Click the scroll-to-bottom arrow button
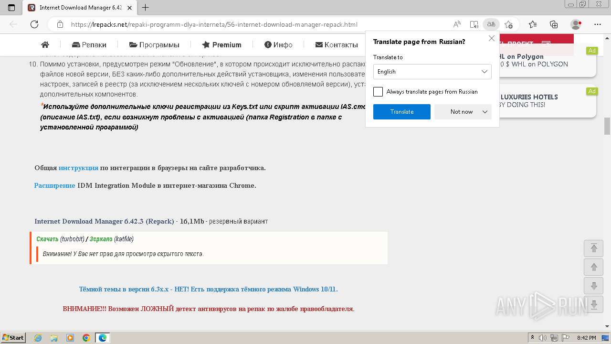 pyautogui.click(x=594, y=305)
